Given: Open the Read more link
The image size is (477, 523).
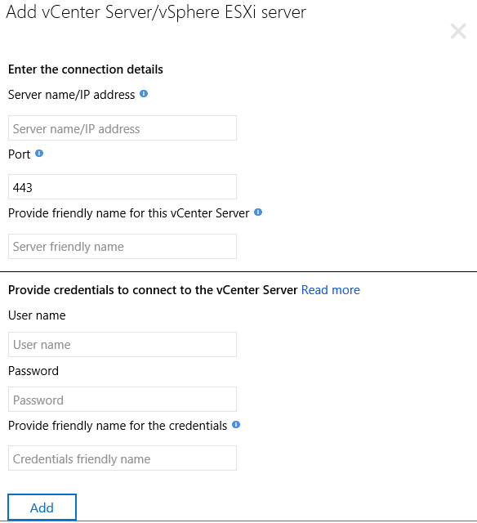Looking at the screenshot, I should (x=331, y=290).
